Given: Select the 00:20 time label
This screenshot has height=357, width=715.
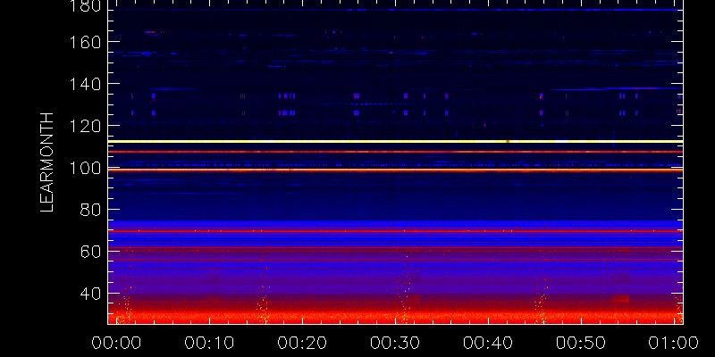Looking at the screenshot, I should (302, 343).
